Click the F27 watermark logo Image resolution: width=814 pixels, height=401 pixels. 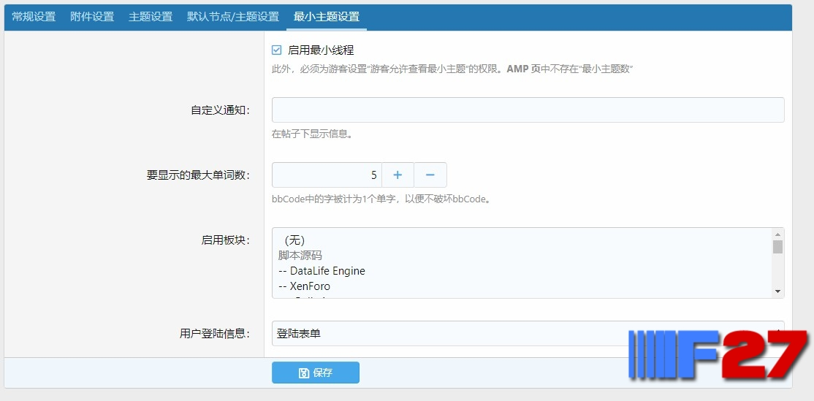click(718, 354)
